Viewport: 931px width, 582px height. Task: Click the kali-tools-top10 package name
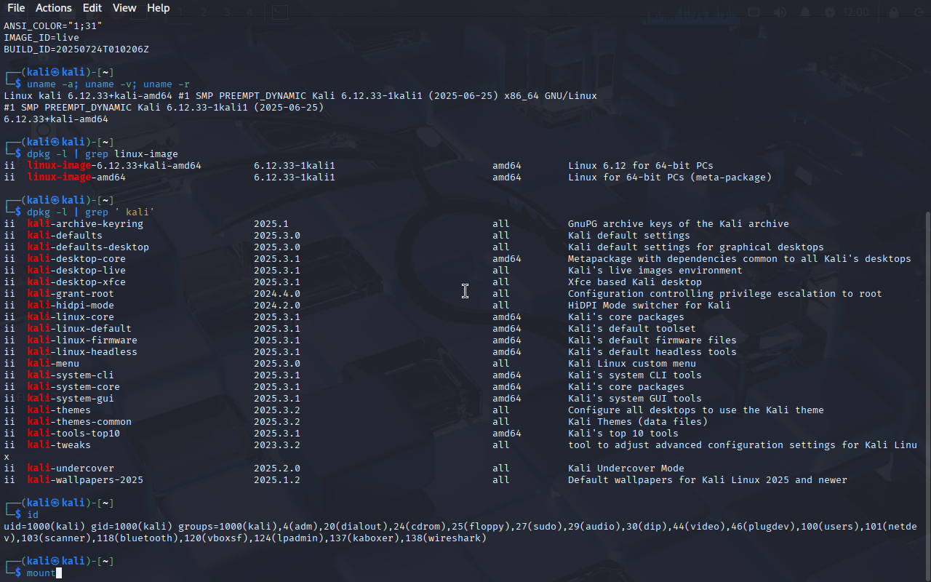73,434
